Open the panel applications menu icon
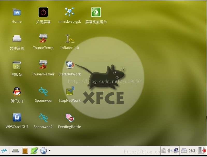This screenshot has width=207, height=157. [x=4, y=151]
